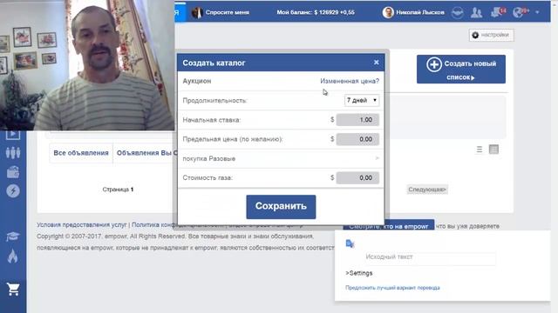This screenshot has height=313, width=558.
Task: Click the translate icon in translation popup
Action: (350, 243)
